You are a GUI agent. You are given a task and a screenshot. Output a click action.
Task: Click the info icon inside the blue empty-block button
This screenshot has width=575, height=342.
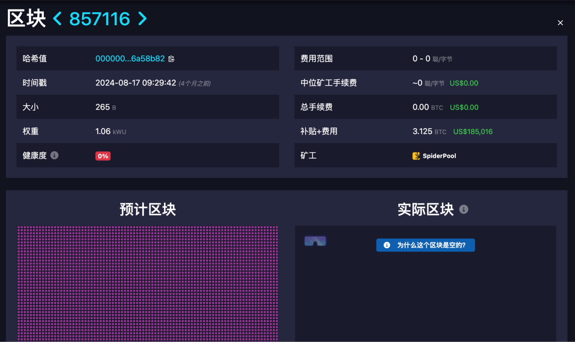click(x=386, y=245)
